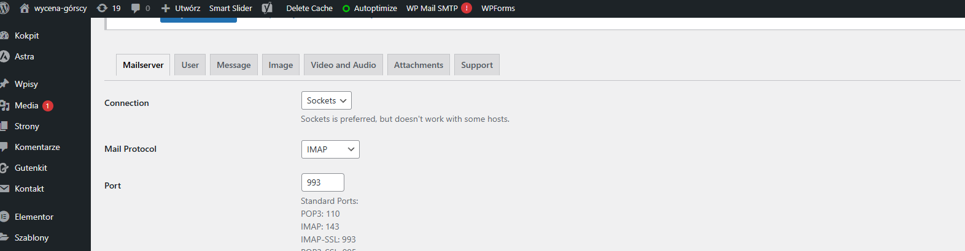Click the Yoast SEO icon in admin bar

tap(267, 8)
